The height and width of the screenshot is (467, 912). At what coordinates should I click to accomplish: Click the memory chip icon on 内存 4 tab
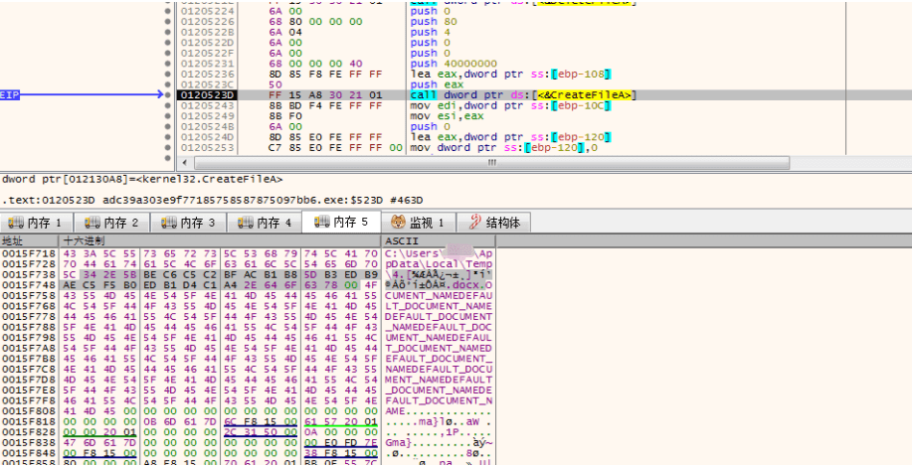tap(246, 223)
